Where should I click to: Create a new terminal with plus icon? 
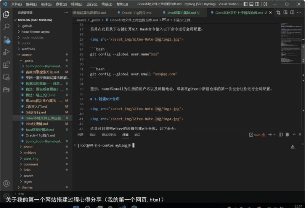pos(270,135)
